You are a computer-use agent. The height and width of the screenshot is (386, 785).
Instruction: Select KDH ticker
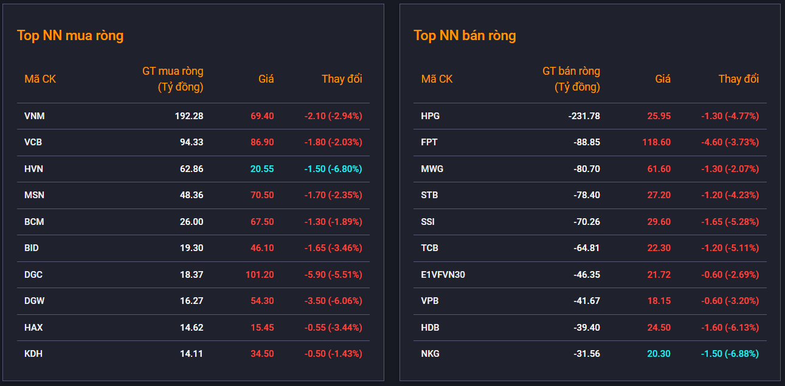(33, 354)
